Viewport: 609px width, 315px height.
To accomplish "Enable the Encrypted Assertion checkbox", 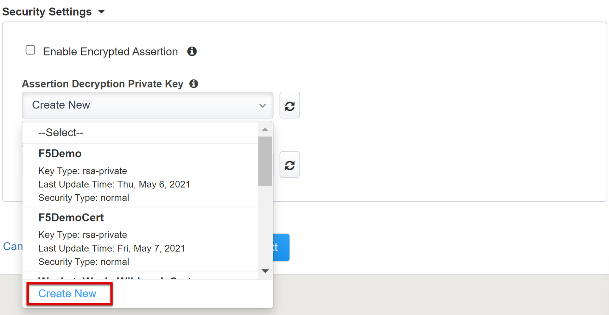I will 30,50.
